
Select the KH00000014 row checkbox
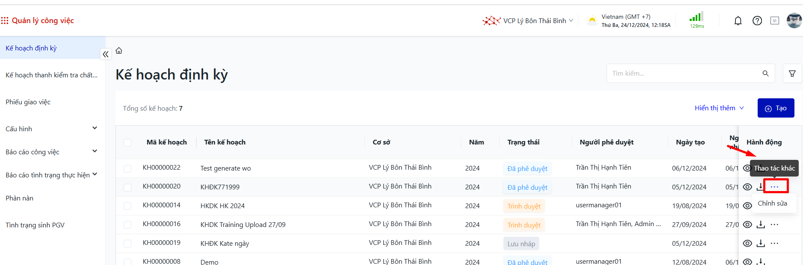127,206
